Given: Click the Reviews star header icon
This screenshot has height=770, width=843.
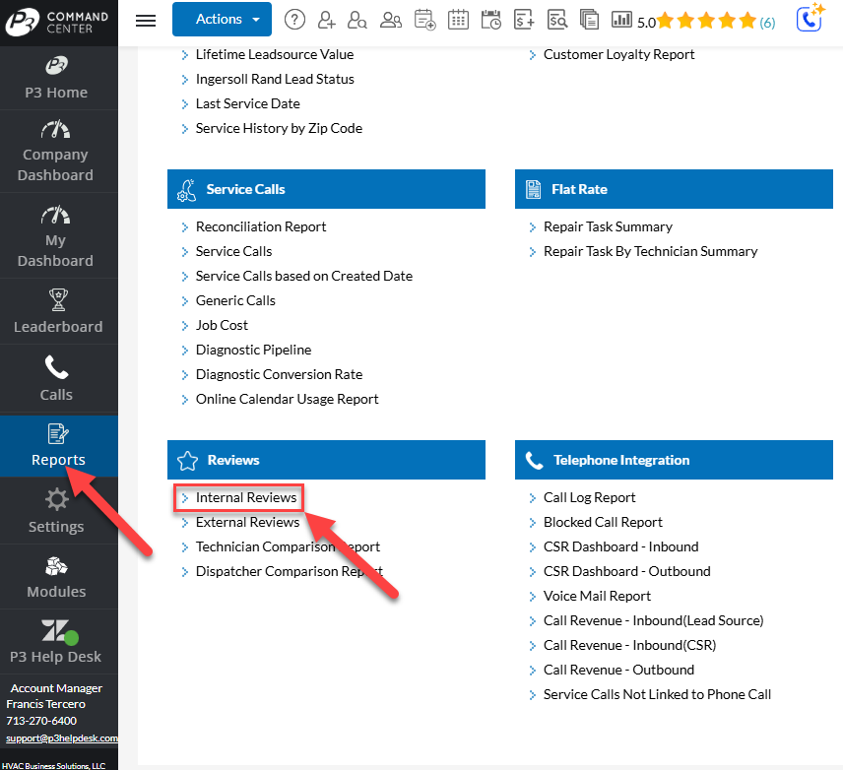Looking at the screenshot, I should 188,460.
